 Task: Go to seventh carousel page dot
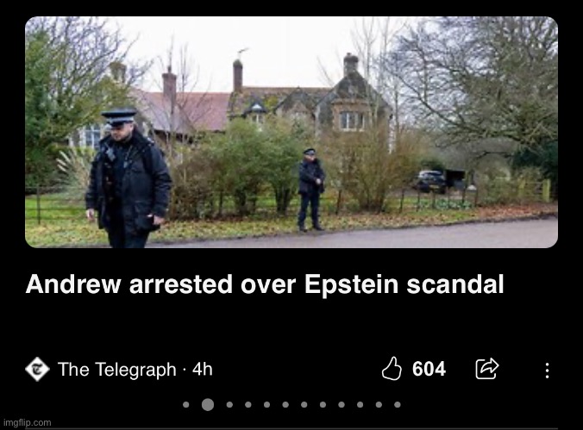pos(304,405)
